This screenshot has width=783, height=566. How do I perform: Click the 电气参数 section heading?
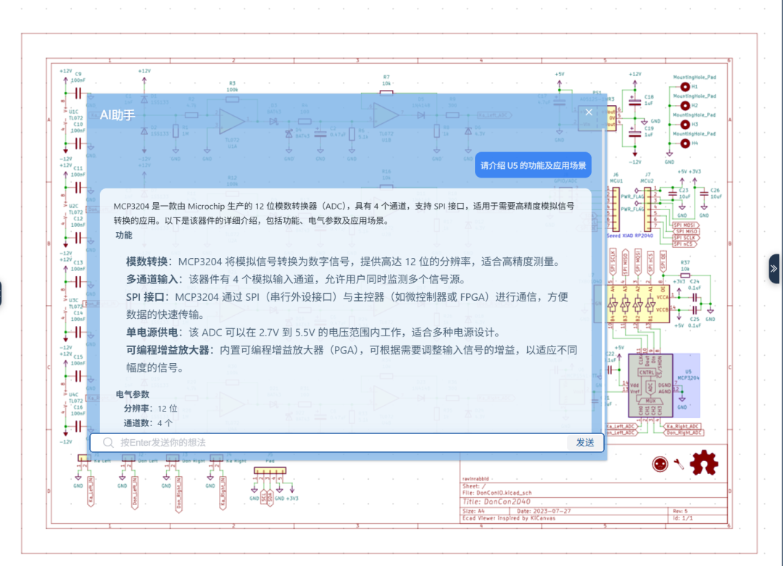tap(133, 394)
